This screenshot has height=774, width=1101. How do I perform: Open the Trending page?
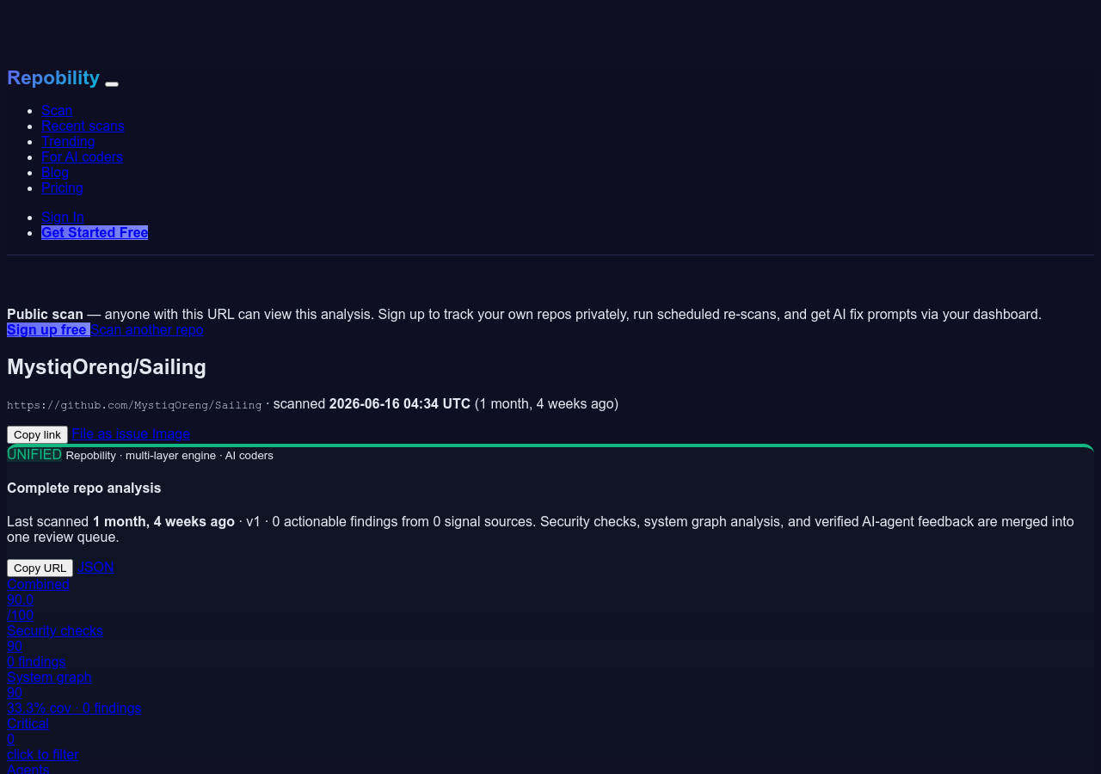tap(68, 141)
